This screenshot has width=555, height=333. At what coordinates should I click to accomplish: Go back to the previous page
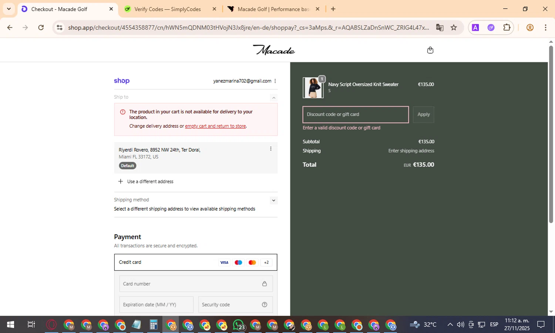point(10,27)
